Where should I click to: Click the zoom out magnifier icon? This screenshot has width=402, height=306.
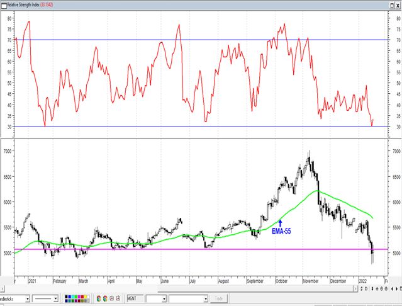click(x=386, y=288)
